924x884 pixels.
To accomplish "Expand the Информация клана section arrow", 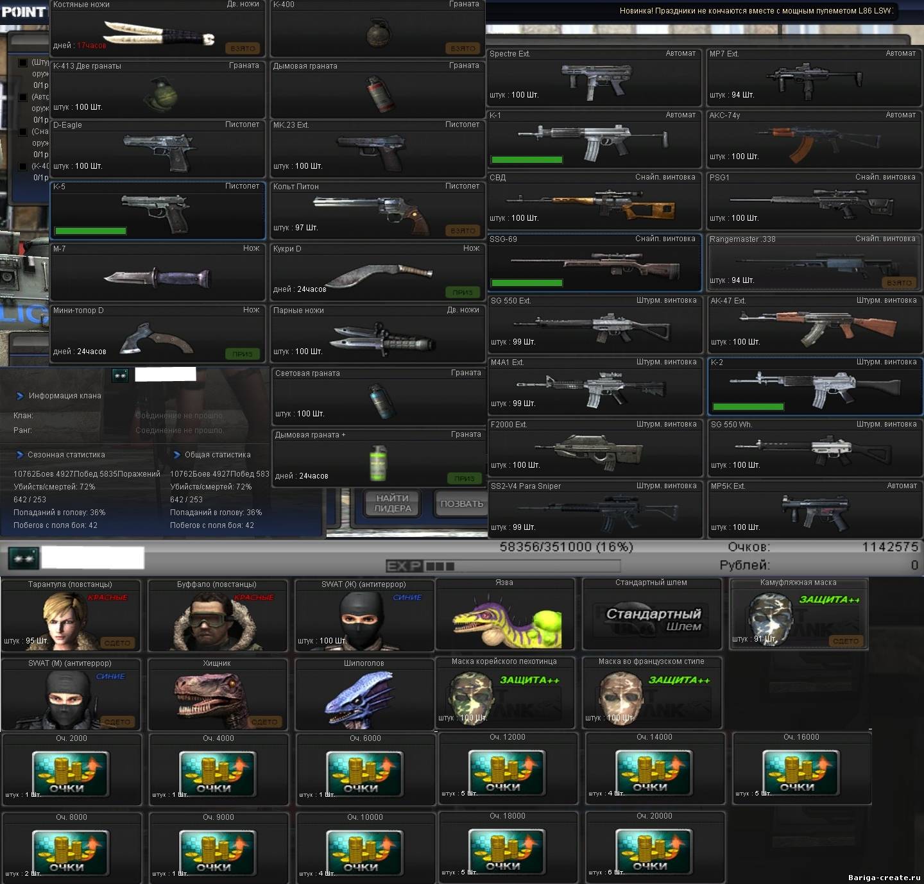I will tap(20, 396).
